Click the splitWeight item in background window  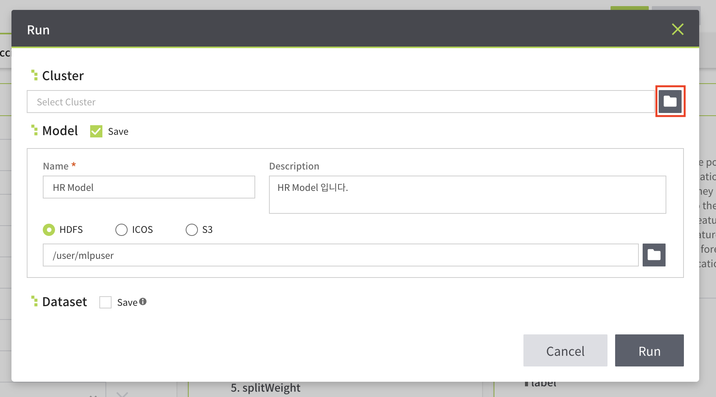266,388
